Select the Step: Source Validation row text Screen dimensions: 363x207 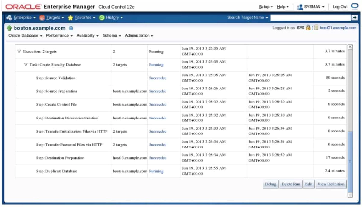tap(56, 78)
